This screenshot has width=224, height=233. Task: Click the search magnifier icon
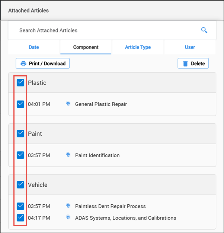pyautogui.click(x=204, y=30)
